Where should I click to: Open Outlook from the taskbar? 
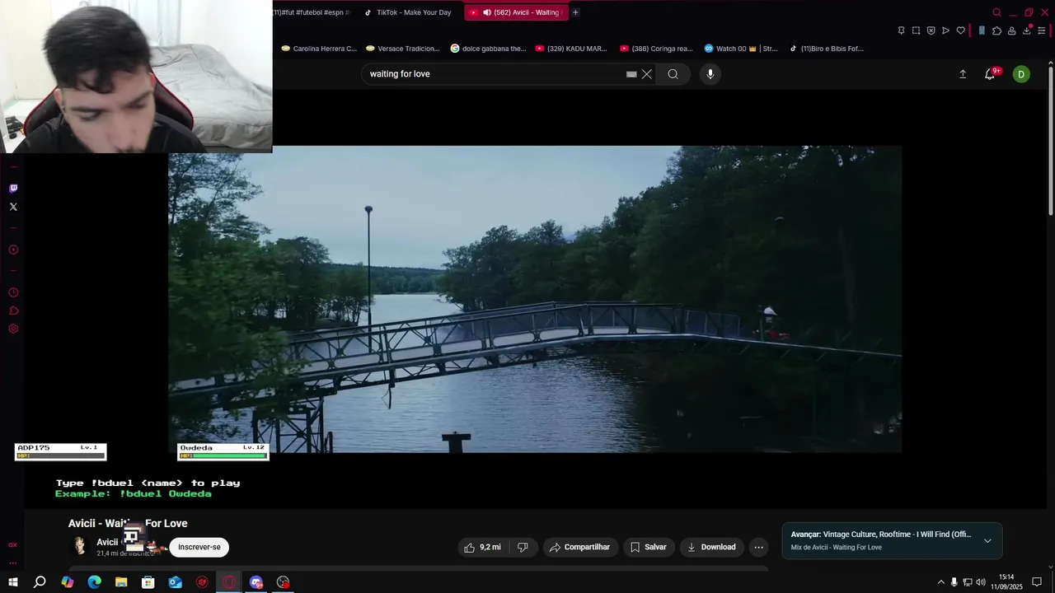(176, 582)
